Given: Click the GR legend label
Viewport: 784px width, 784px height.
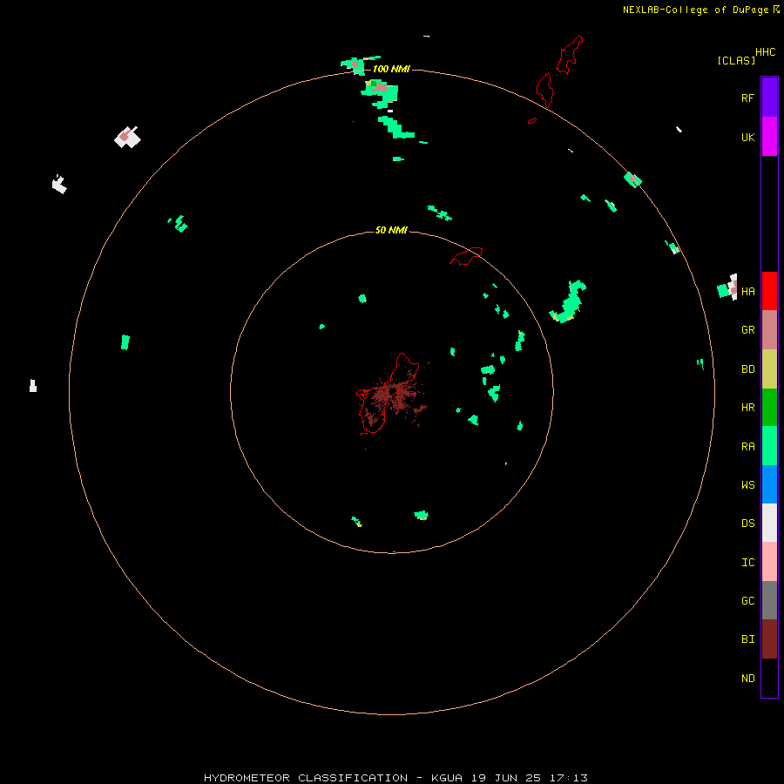Looking at the screenshot, I should (x=747, y=330).
